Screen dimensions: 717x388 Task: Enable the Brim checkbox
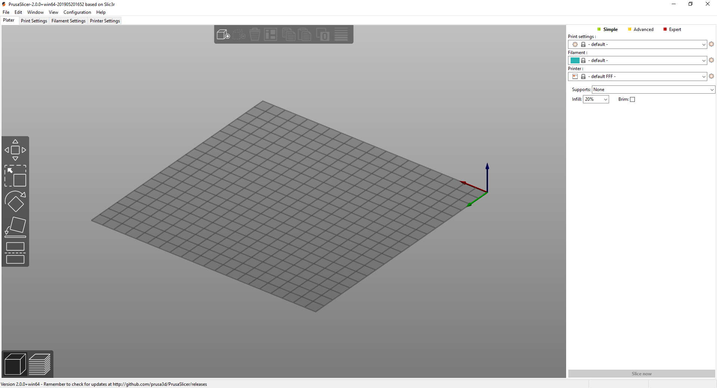click(x=632, y=99)
